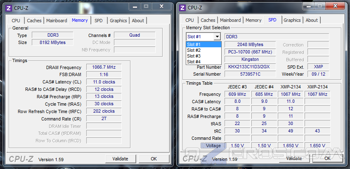Click FSB:DRAM ratio value 1:16
Screen dimensions: 350x169
click(x=104, y=74)
